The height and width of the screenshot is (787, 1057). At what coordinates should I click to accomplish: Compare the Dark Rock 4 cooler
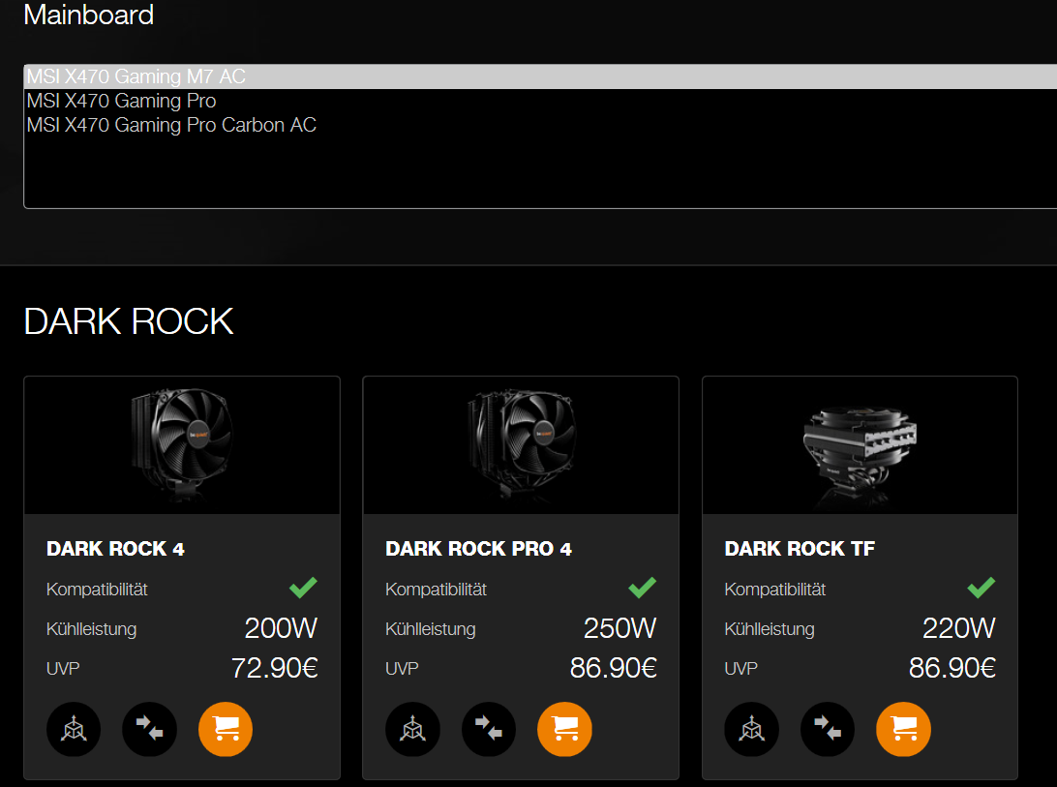pos(150,729)
